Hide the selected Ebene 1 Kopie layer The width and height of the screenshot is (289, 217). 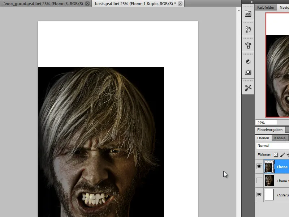tap(259, 166)
